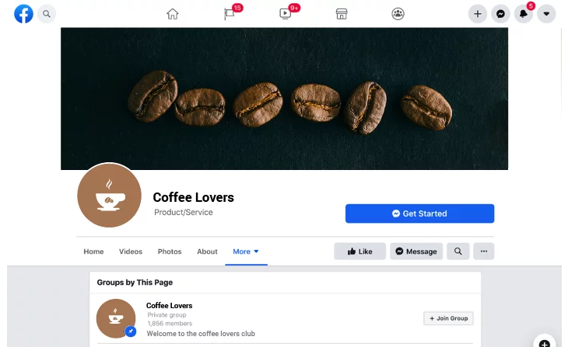Switch to the About tab
Screen dimensions: 568x347
point(207,252)
